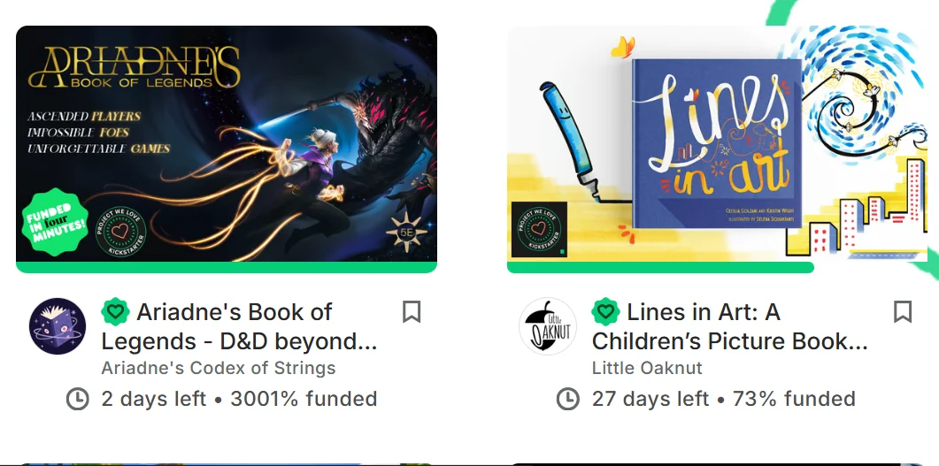Click Lines in Art funding progress bar
Image resolution: width=939 pixels, height=466 pixels.
660,267
